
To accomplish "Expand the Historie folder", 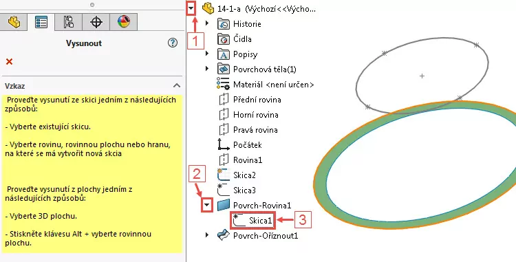I will (207, 23).
